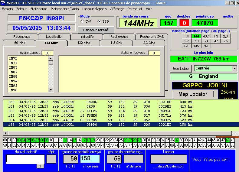Select the SSB mode radio button
Viewport: 239px width, 172px height.
pos(99,21)
